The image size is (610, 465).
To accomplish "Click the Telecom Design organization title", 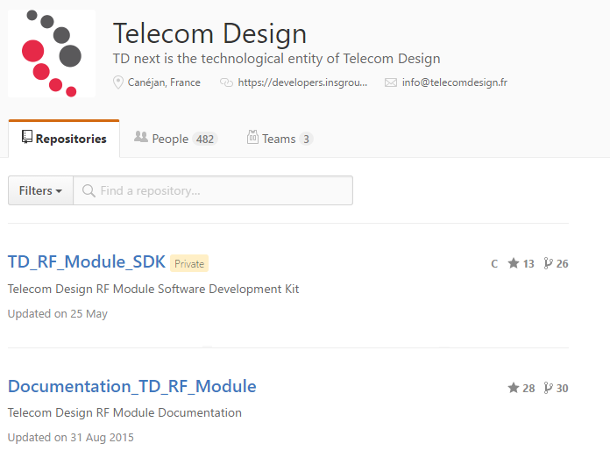I will [x=209, y=34].
